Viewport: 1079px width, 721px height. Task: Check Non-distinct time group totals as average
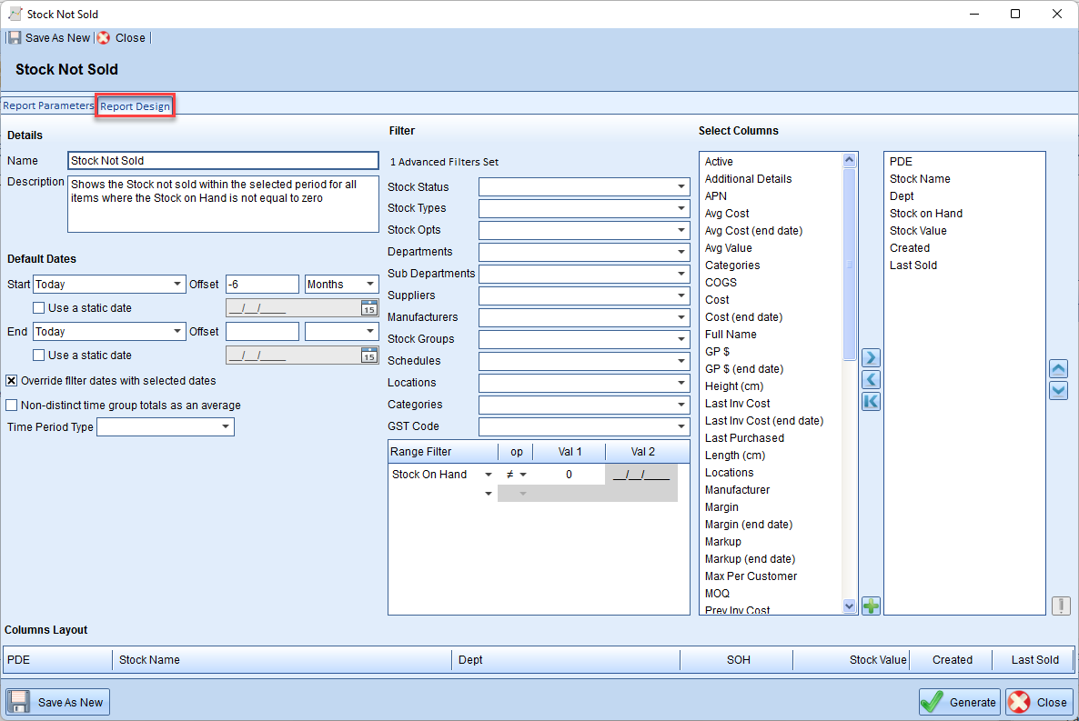click(12, 406)
